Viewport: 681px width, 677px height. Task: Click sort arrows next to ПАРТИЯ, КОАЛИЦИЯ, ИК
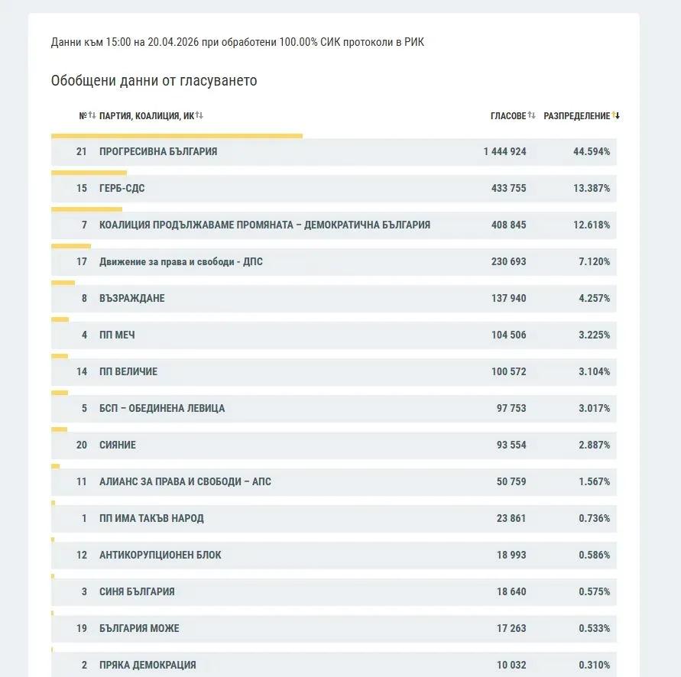(199, 115)
